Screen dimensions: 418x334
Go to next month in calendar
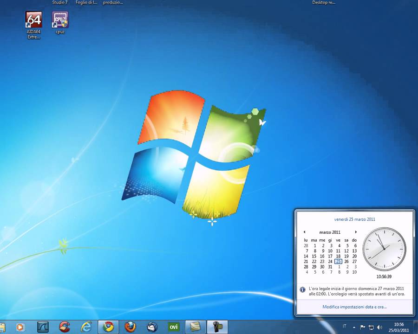(x=356, y=232)
